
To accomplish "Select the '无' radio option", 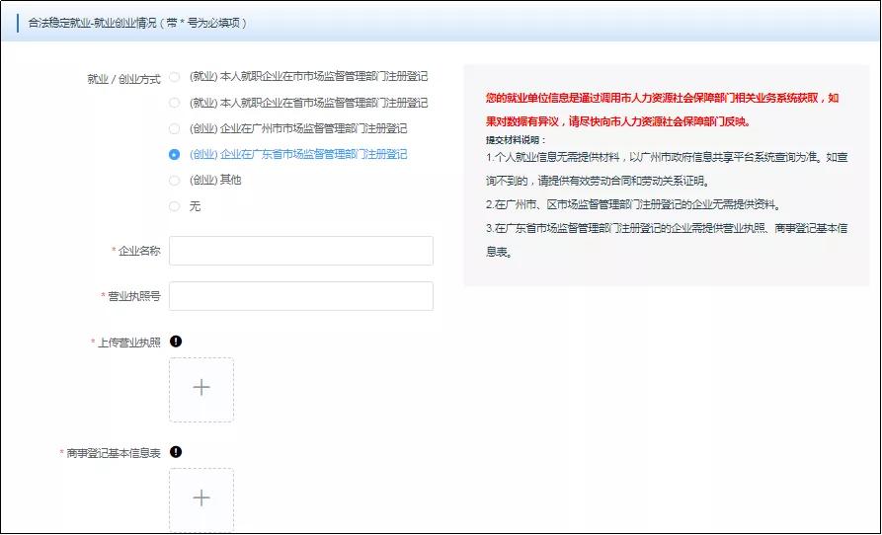I will coord(175,206).
